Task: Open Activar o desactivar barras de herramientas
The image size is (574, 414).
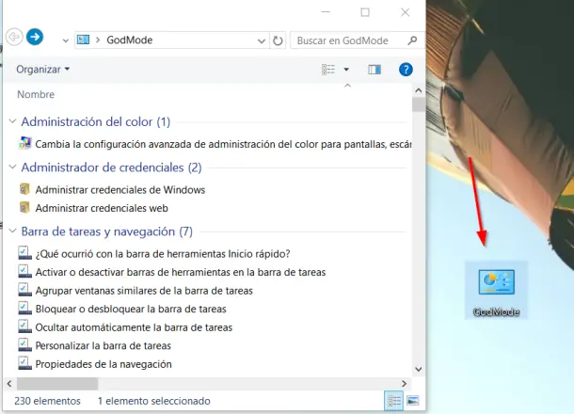Action: (181, 272)
